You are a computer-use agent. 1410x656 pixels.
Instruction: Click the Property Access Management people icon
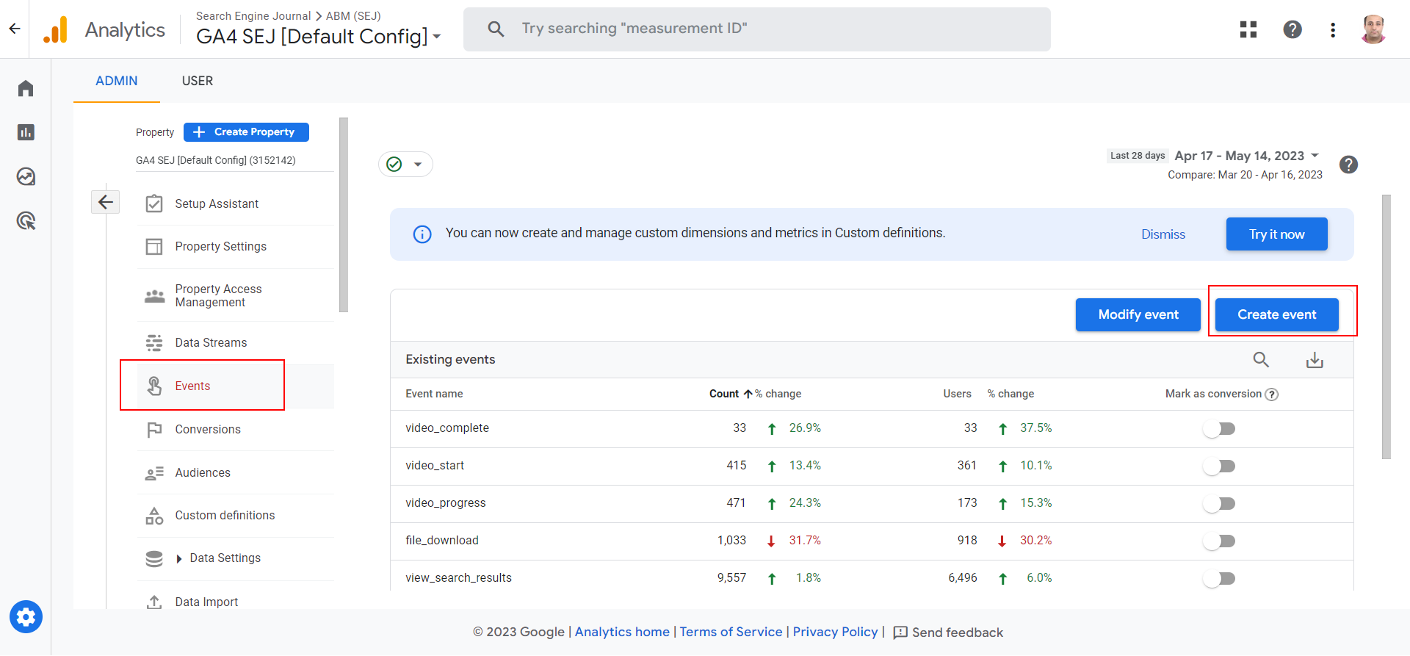[154, 296]
